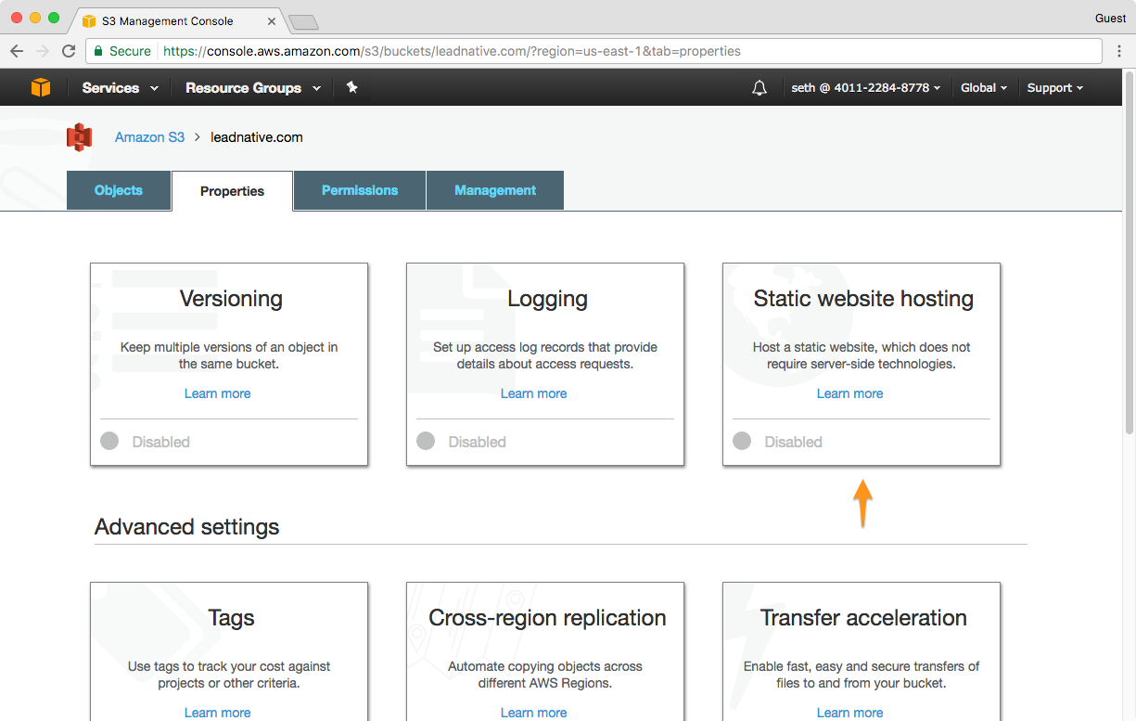Click the browser back arrow
Screen dimensions: 1136x721
[17, 51]
